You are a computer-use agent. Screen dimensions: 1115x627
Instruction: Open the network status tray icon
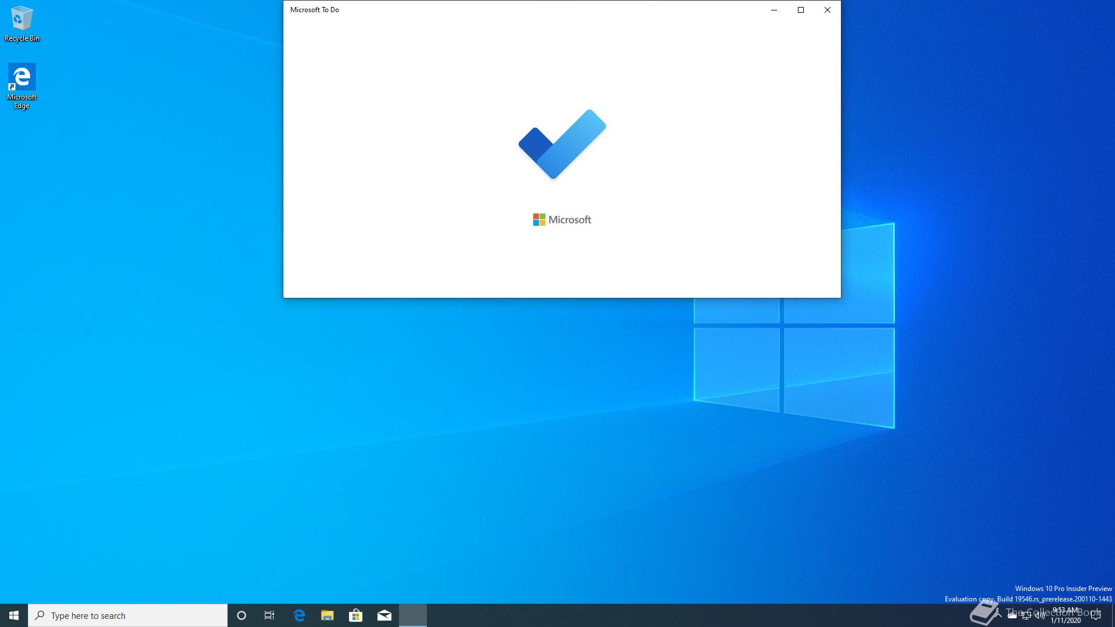pyautogui.click(x=1026, y=615)
